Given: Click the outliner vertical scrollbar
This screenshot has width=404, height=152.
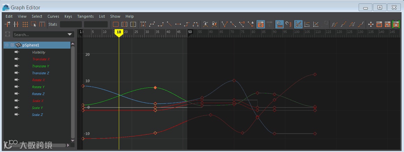Looking at the screenshot, I should coord(73,92).
